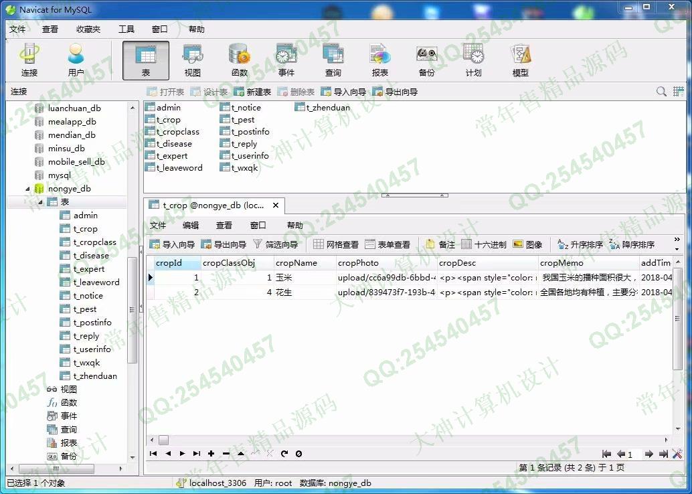The width and height of the screenshot is (692, 494).
Task: Click the 事件 (Event) toolbar icon
Action: pos(286,60)
